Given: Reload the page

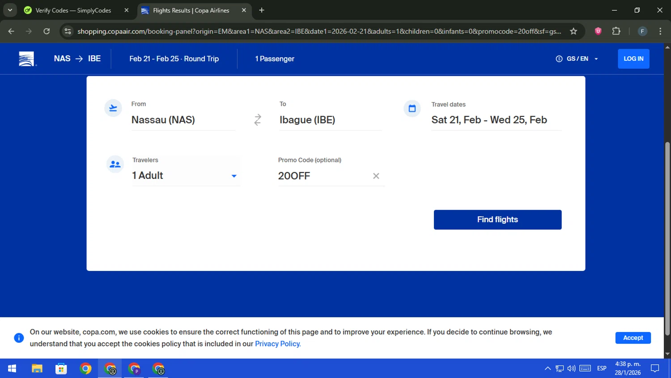Looking at the screenshot, I should pos(47,31).
